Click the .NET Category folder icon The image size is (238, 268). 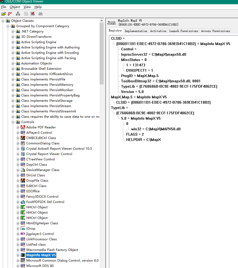(x=18, y=31)
